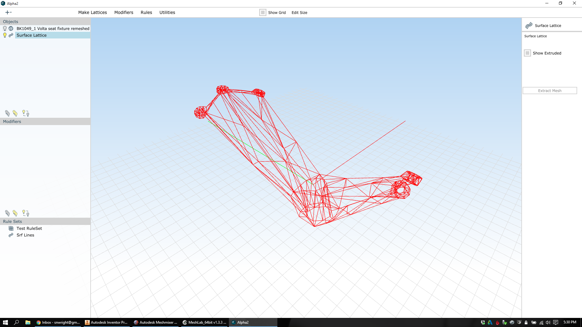Hide all objects with gray bulbs icon
The width and height of the screenshot is (582, 327).
pos(8,113)
